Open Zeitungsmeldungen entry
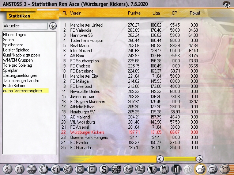The image size is (234, 175). (20, 75)
